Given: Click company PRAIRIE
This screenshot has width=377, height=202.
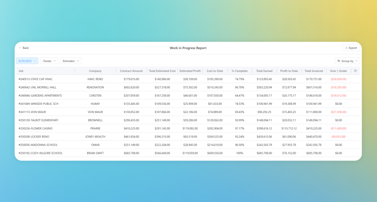Looking at the screenshot, I should [95, 128].
